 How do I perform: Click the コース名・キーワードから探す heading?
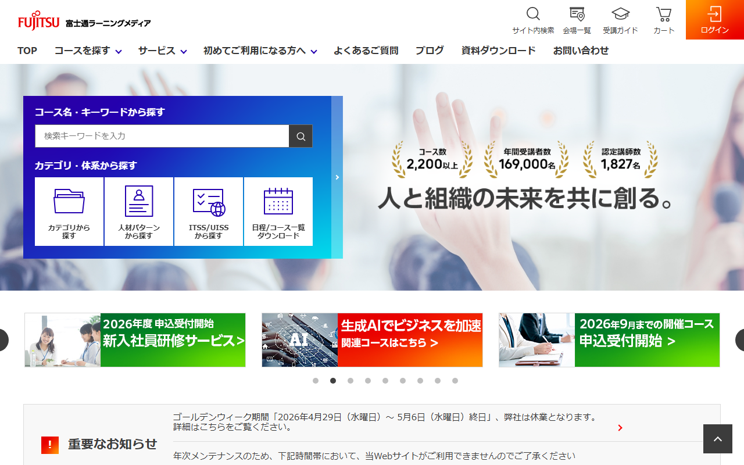[x=100, y=112]
